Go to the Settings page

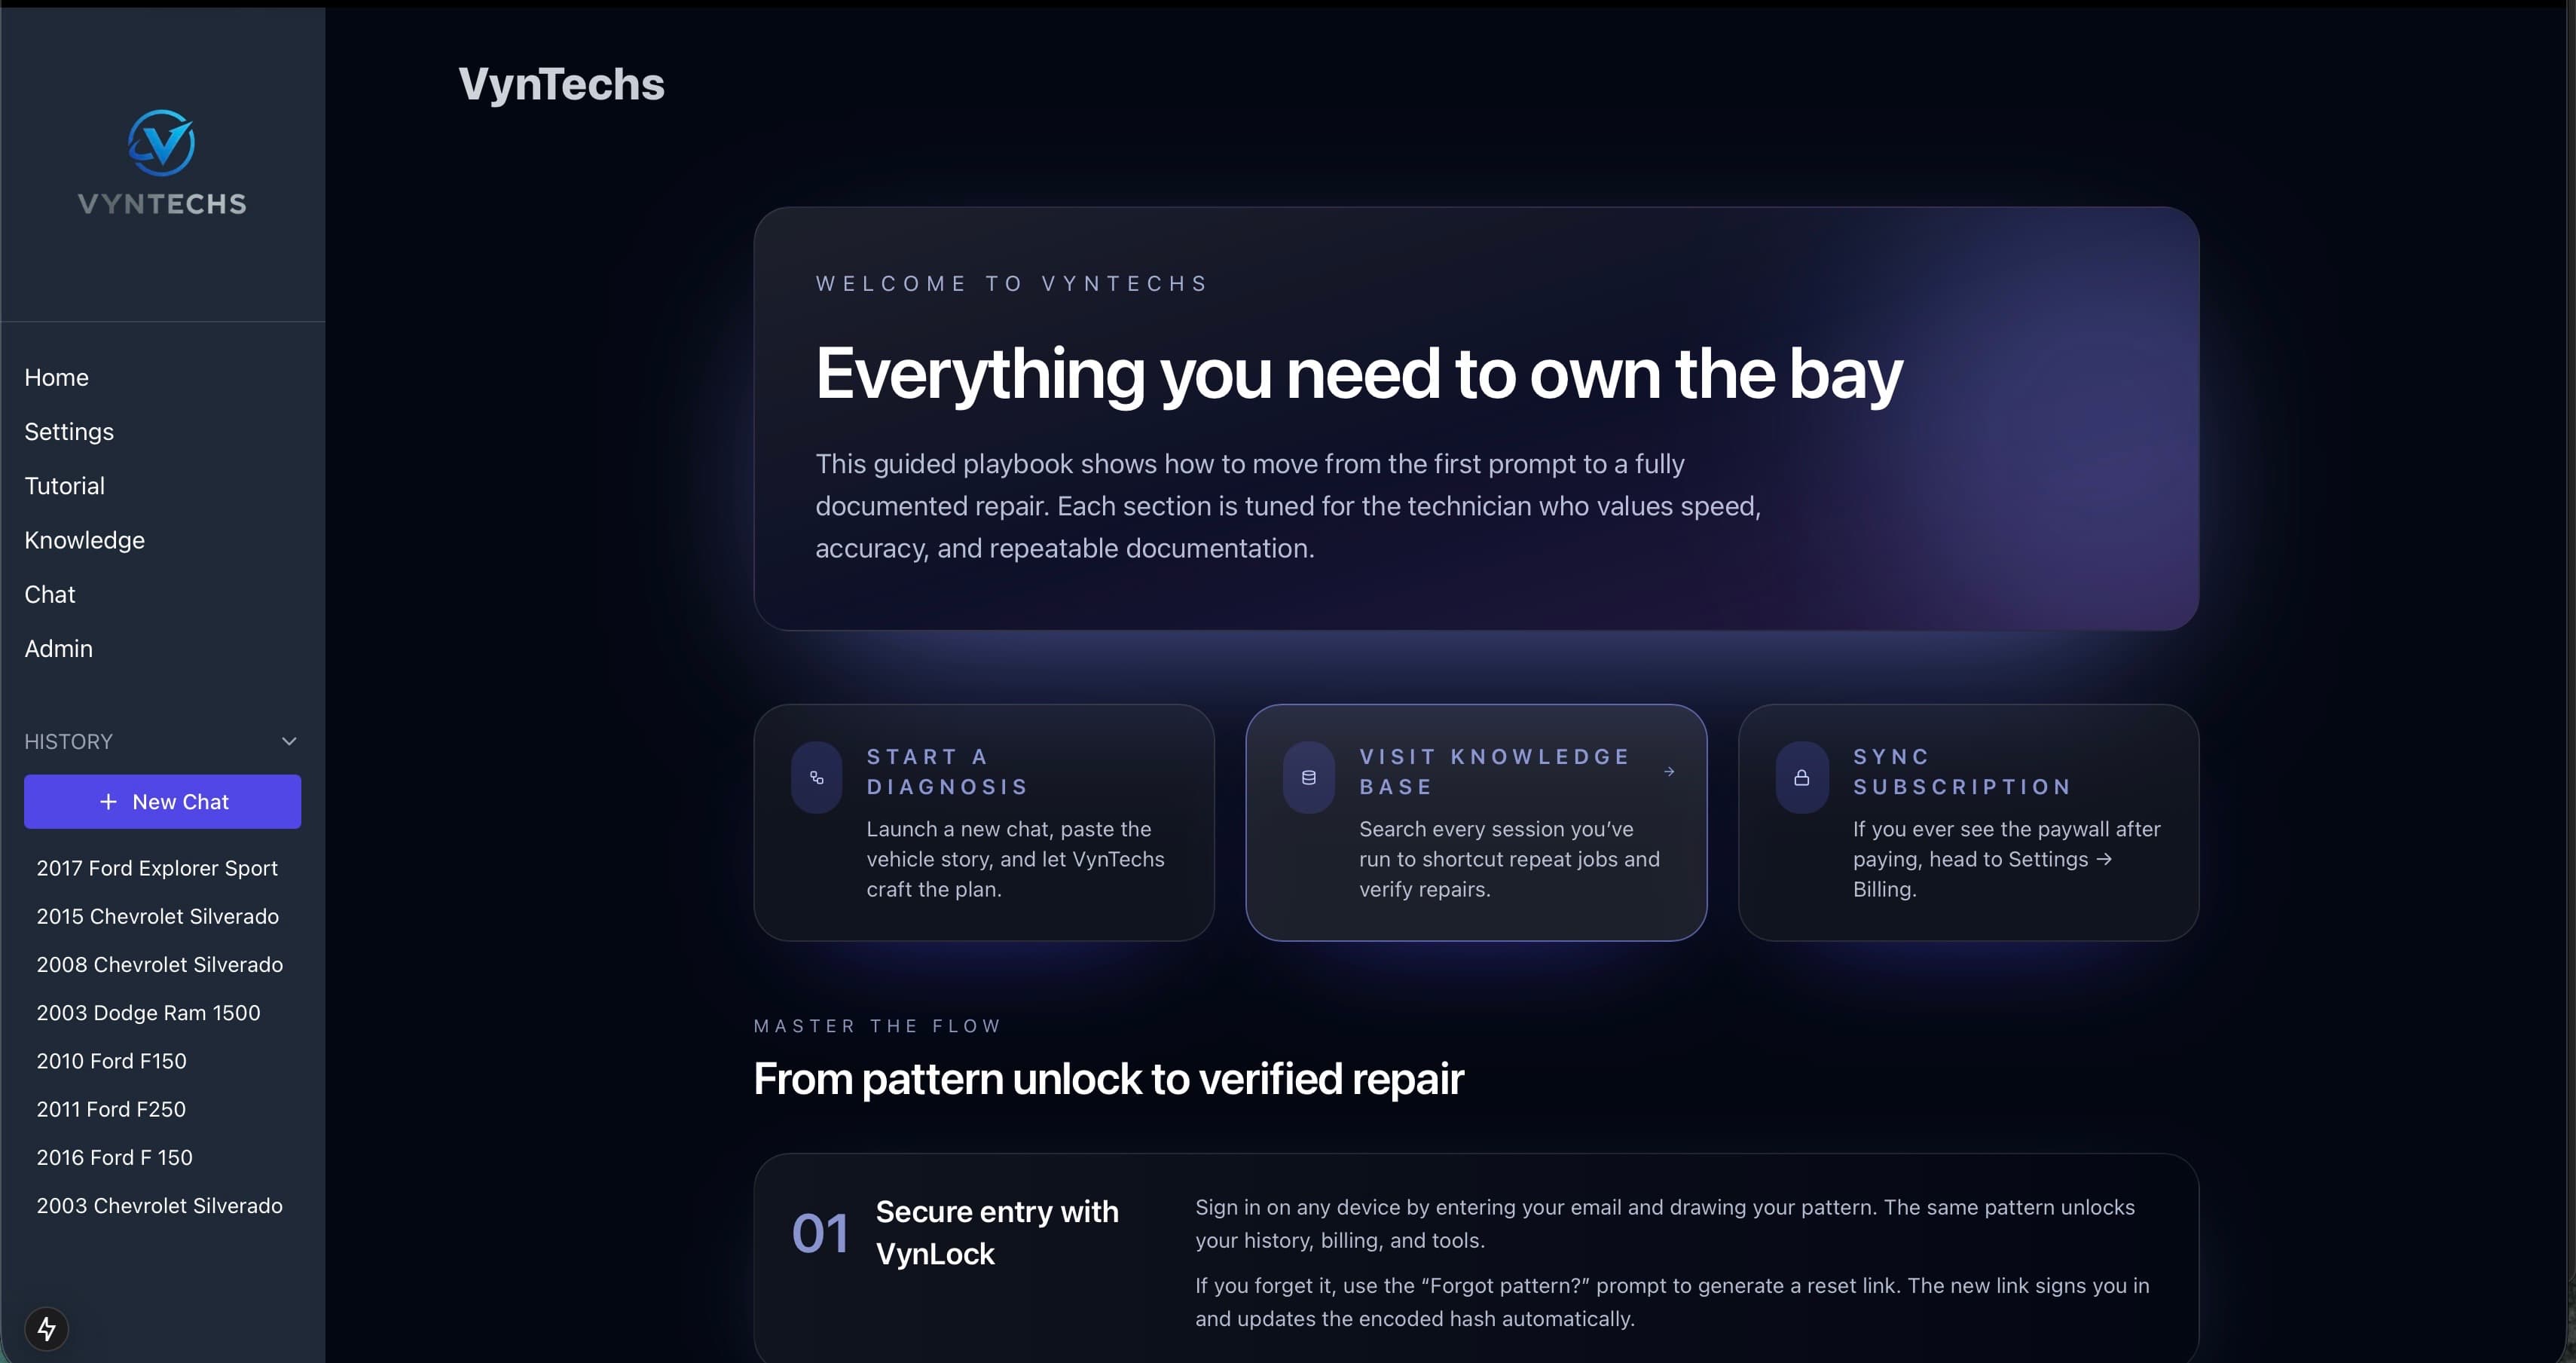(69, 431)
